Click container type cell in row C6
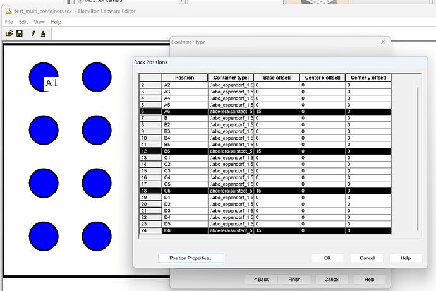The width and height of the screenshot is (436, 291). coord(231,191)
